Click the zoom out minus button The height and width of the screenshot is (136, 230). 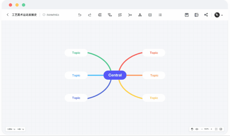click(202, 129)
